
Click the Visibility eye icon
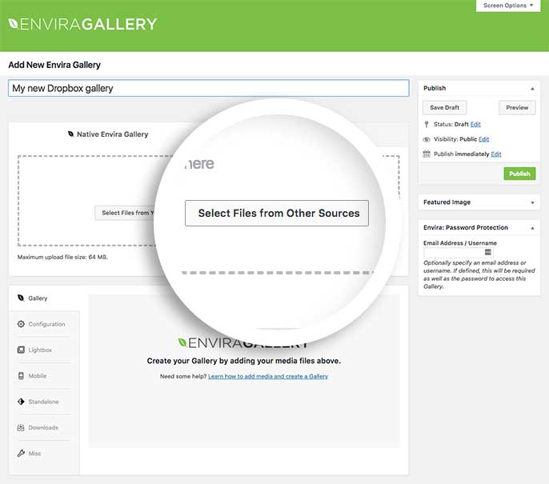click(426, 139)
